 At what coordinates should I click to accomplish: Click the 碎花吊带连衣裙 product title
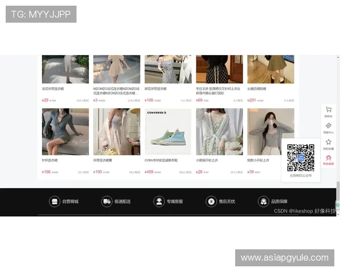156,89
